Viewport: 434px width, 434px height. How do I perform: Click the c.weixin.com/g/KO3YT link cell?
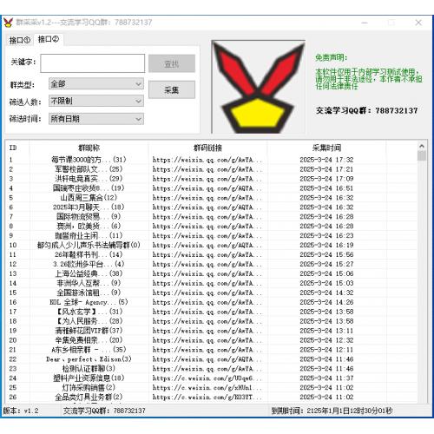207,397
